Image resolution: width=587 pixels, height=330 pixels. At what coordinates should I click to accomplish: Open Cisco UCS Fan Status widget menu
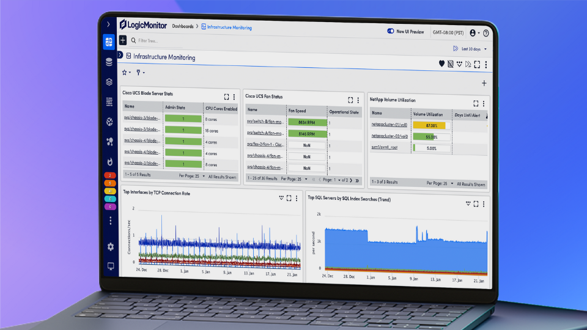pos(358,100)
